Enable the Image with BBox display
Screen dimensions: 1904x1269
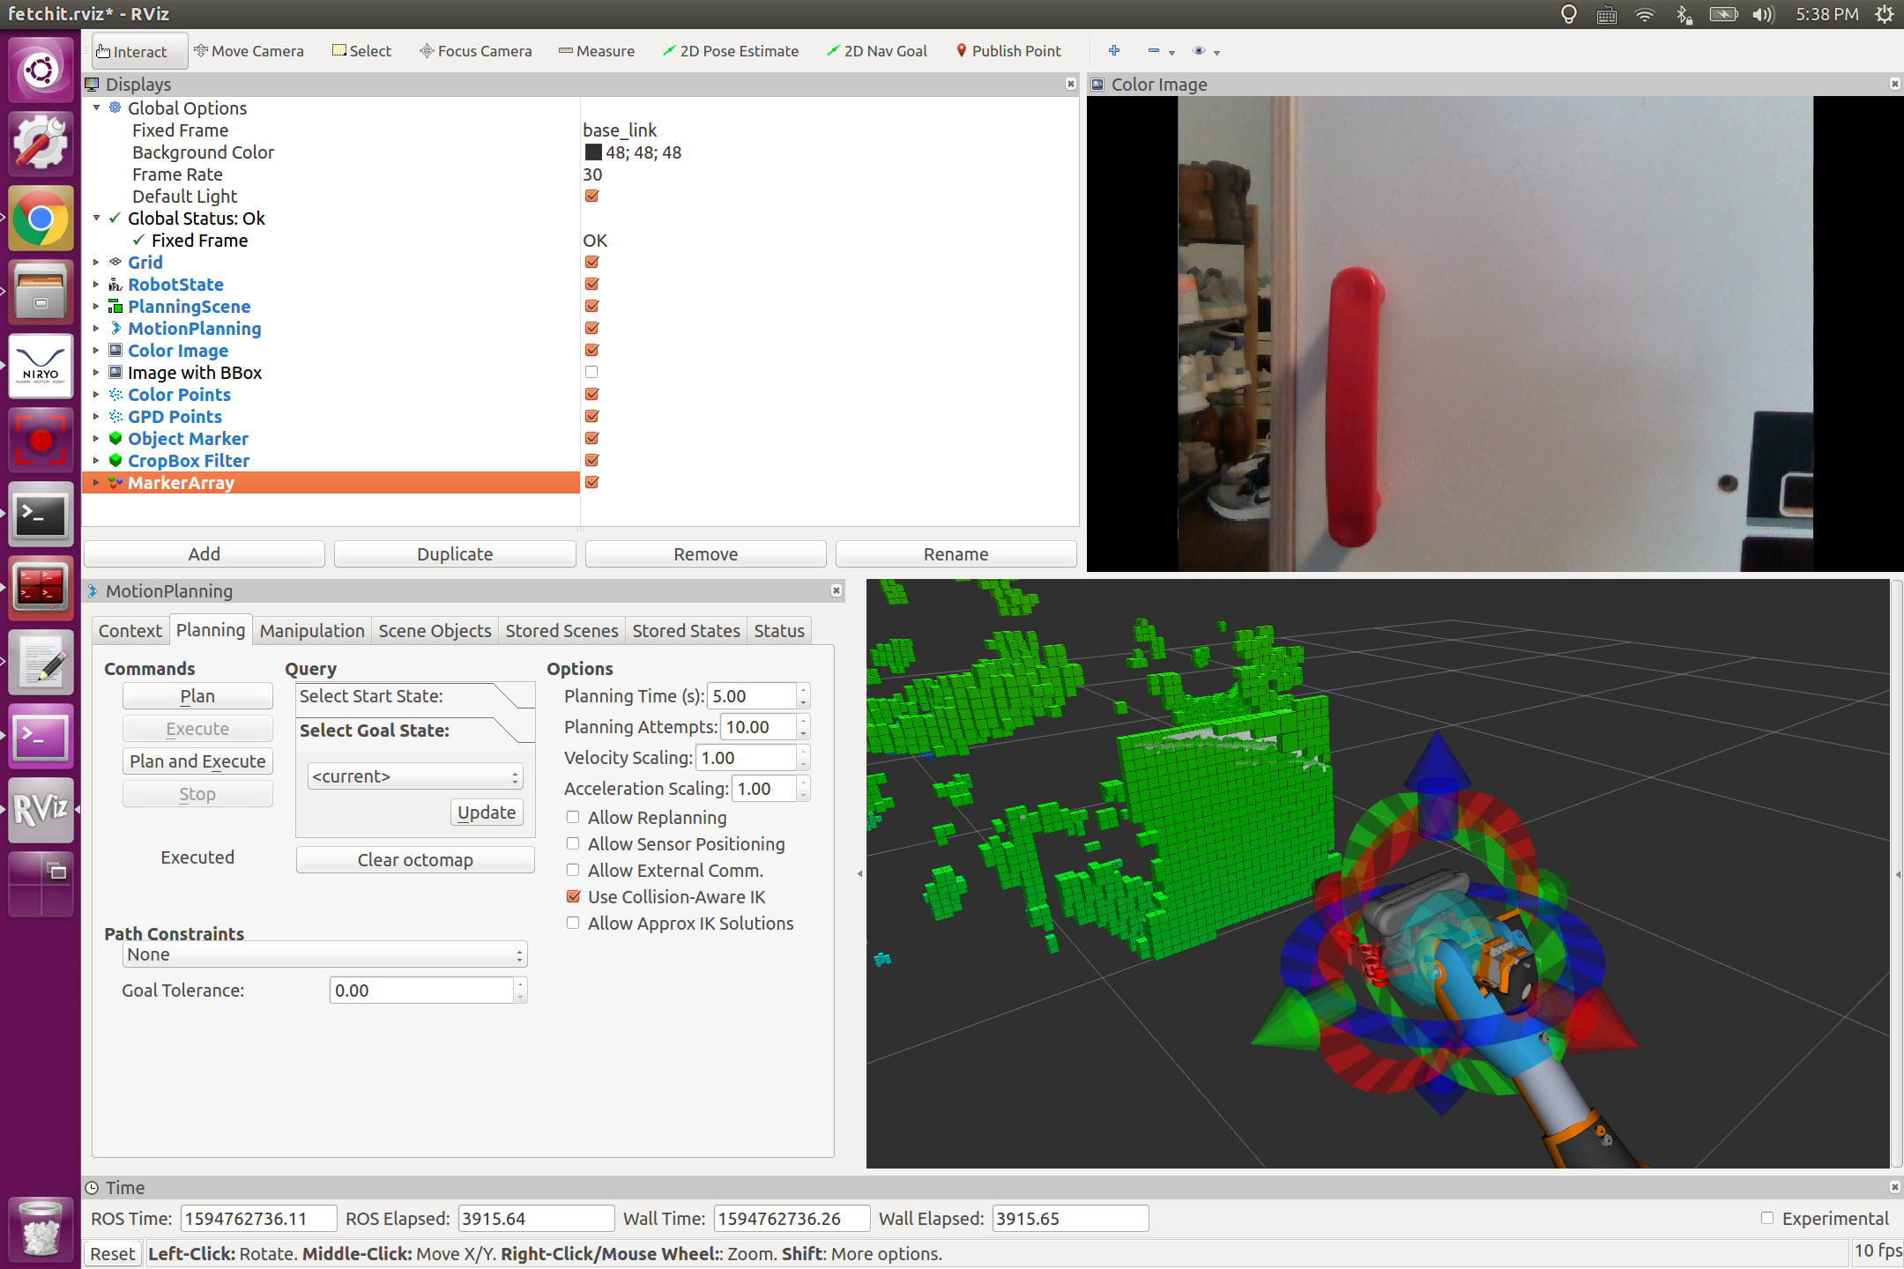(x=590, y=372)
